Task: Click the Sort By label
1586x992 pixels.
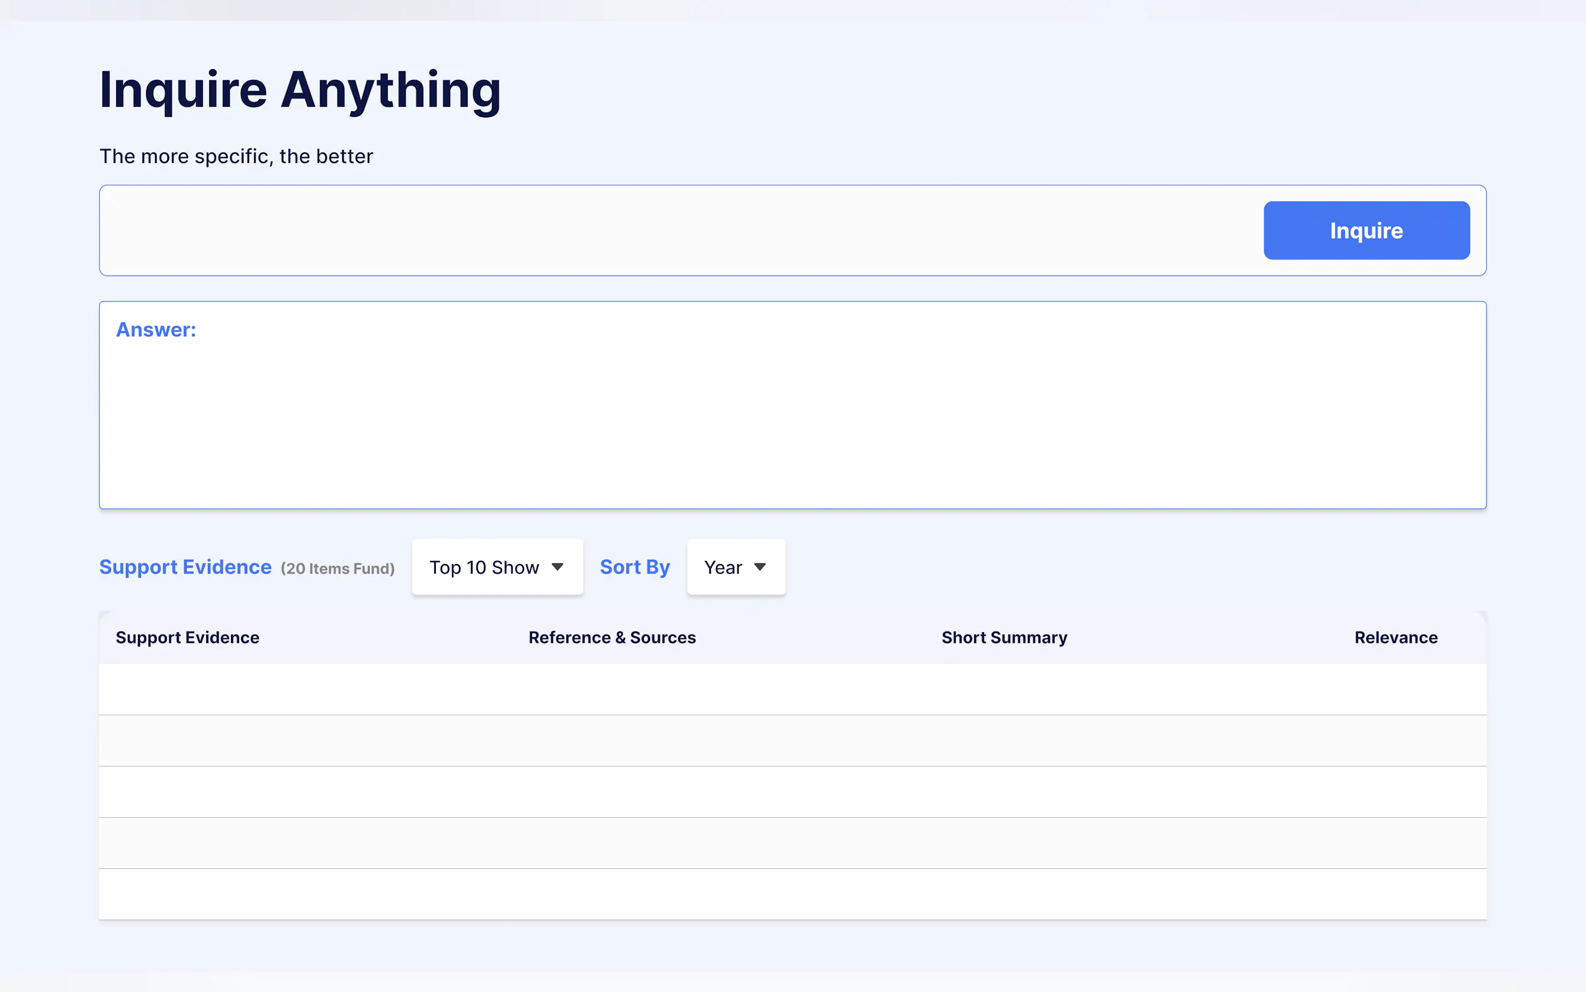Action: click(x=634, y=567)
